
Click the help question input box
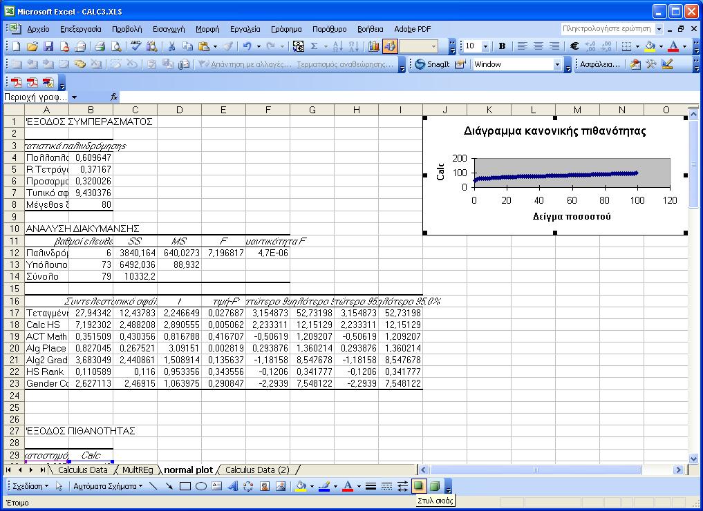tap(608, 29)
